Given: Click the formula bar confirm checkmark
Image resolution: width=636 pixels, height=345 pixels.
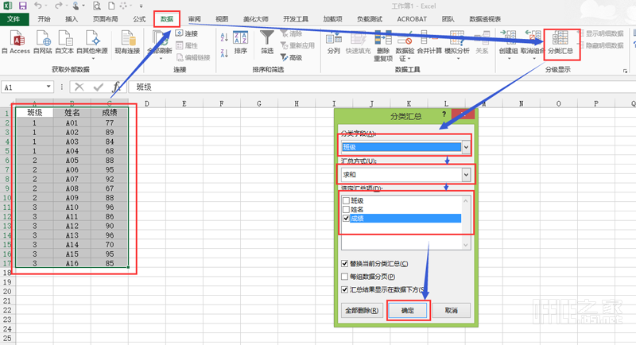Looking at the screenshot, I should click(98, 87).
